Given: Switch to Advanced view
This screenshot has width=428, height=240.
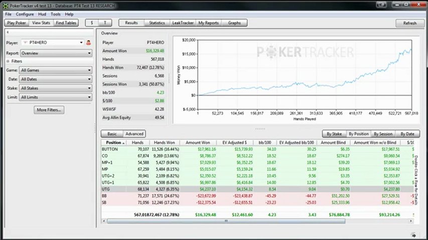Looking at the screenshot, I should [x=134, y=134].
